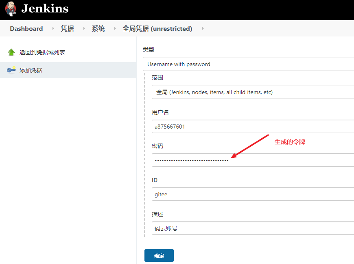Open the Jenkins title home link
This screenshot has width=354, height=264.
pos(45,9)
